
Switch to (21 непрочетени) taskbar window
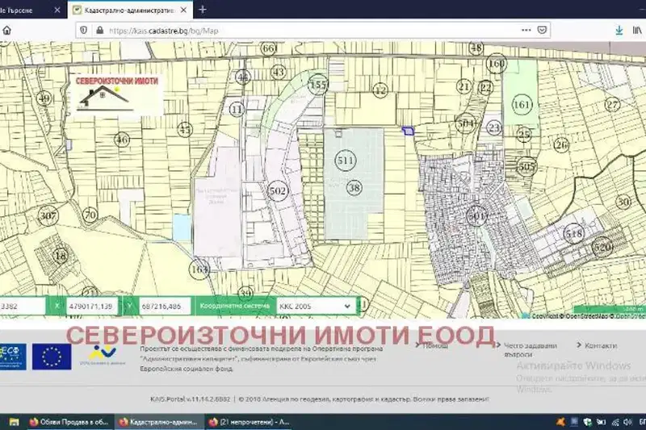(x=249, y=422)
